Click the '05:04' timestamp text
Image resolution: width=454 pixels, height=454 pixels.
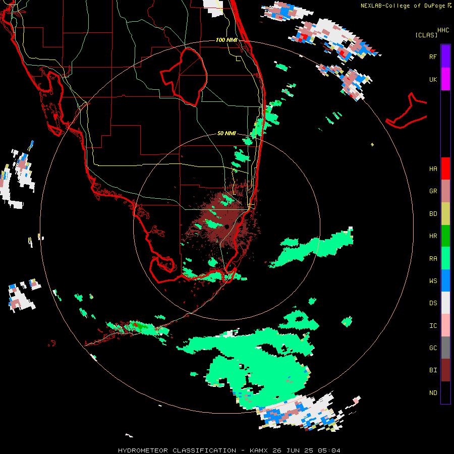click(x=329, y=450)
